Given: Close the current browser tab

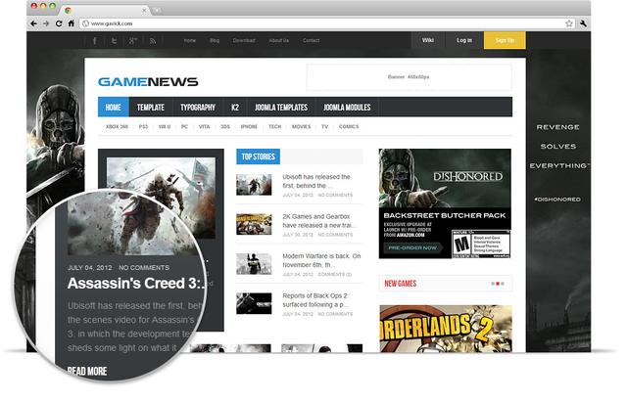Looking at the screenshot, I should tap(144, 11).
